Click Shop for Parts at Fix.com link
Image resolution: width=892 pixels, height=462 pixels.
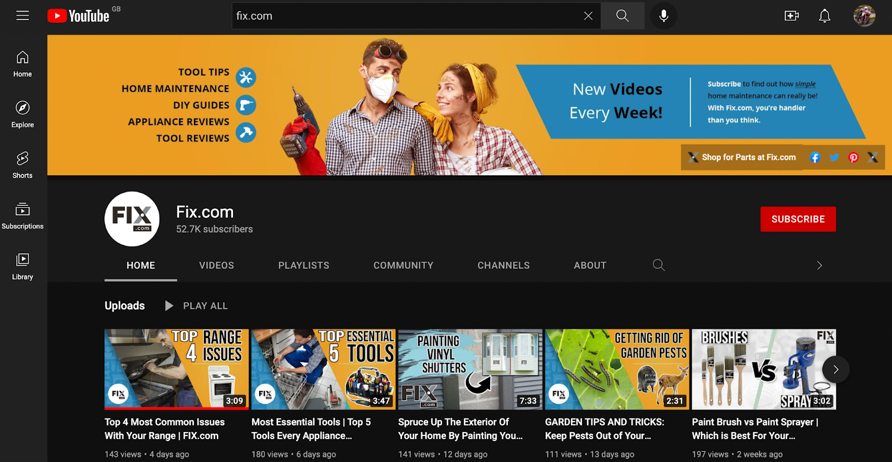[742, 158]
